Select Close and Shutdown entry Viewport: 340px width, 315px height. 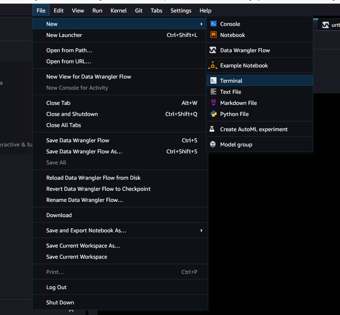pyautogui.click(x=72, y=114)
